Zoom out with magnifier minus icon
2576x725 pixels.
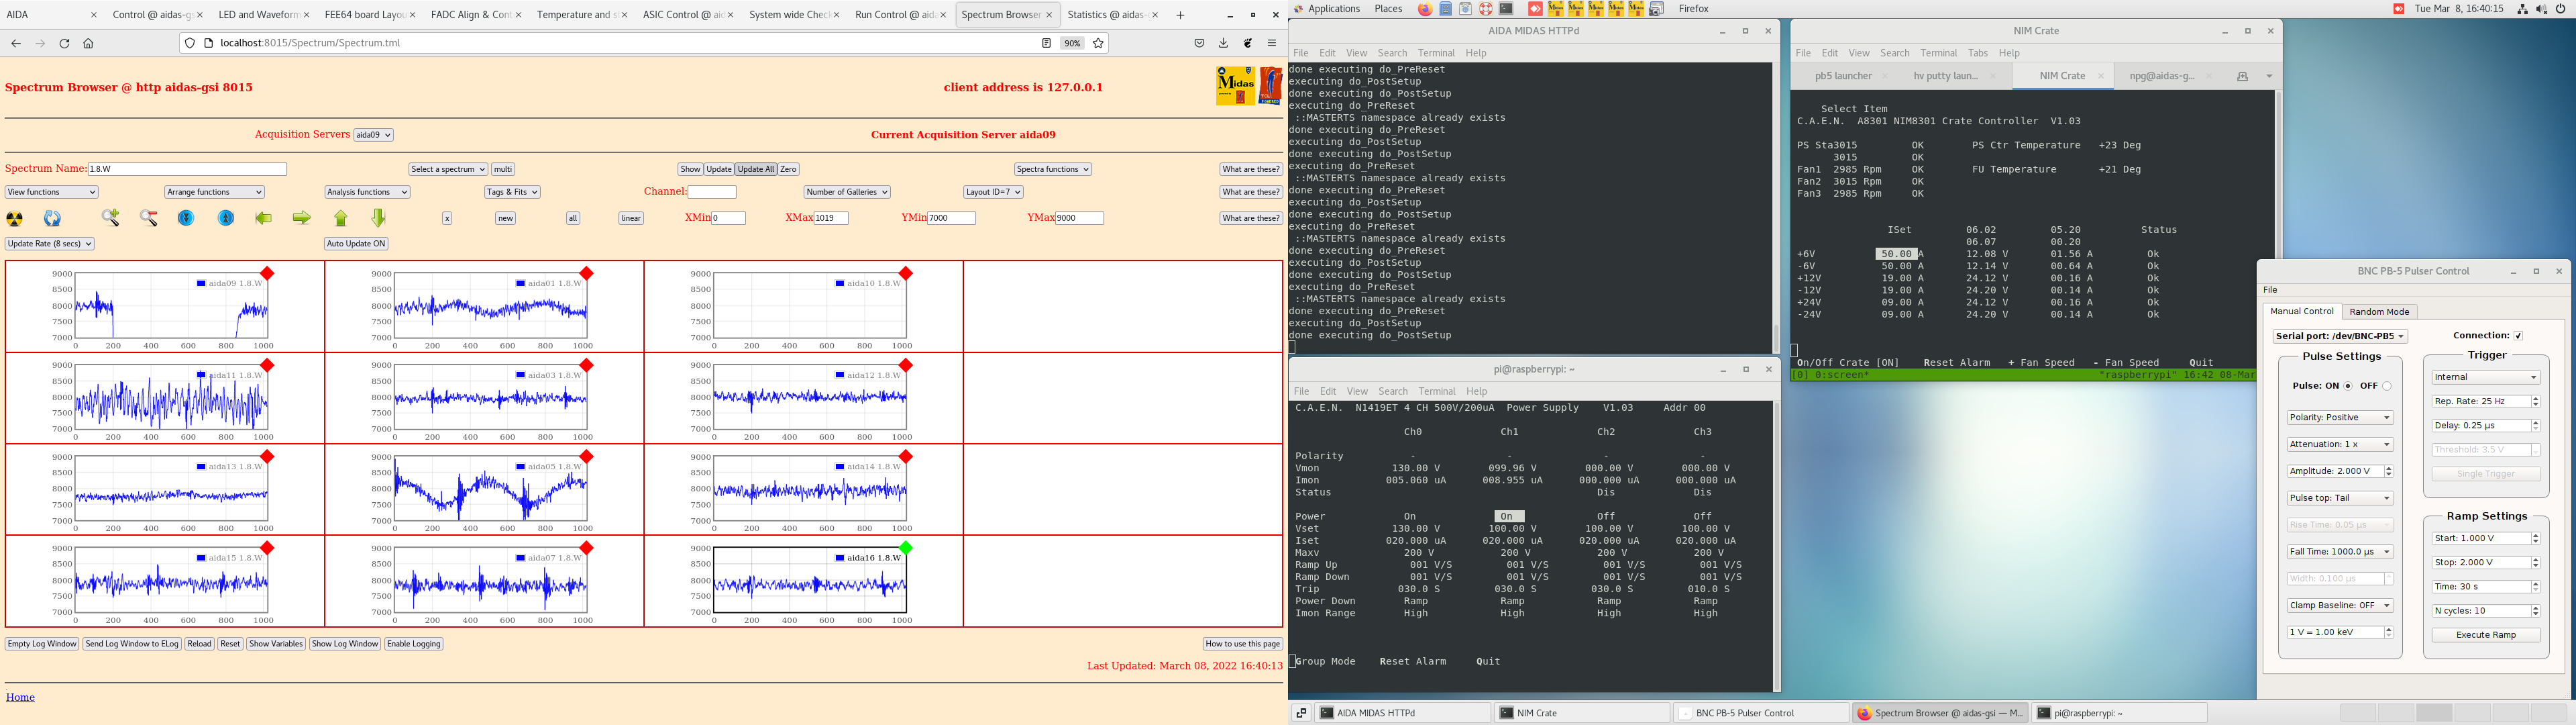pos(149,218)
